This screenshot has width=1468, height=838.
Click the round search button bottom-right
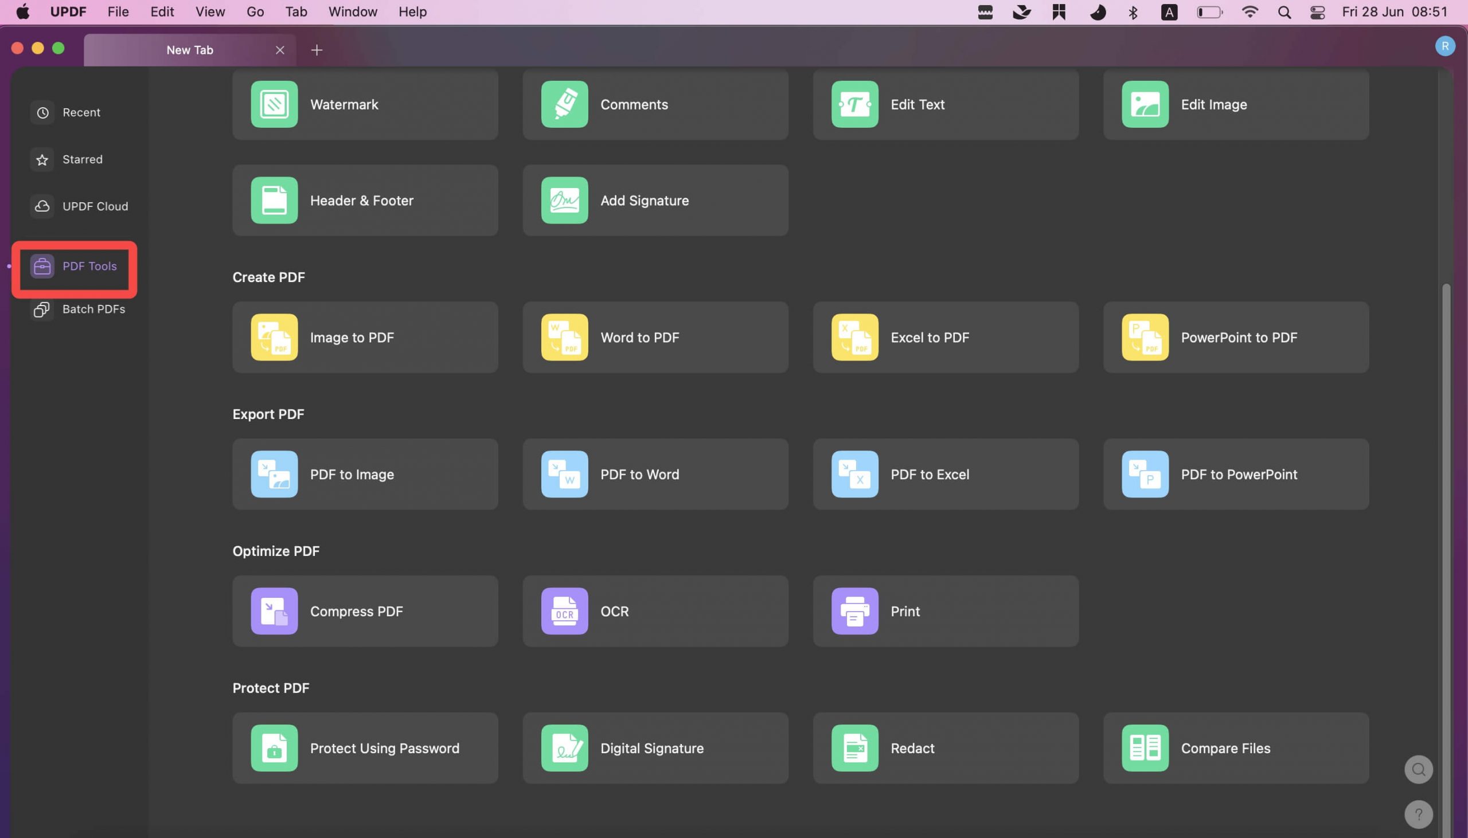pos(1418,770)
